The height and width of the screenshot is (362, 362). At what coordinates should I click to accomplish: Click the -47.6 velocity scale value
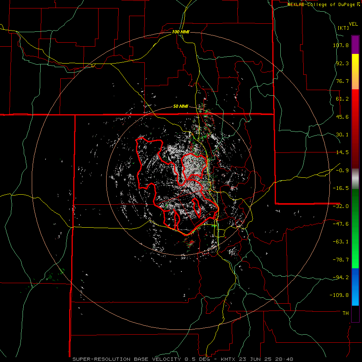click(341, 224)
